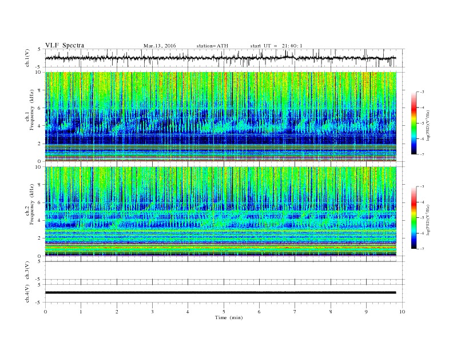Click the thick black ch.4 voltage trace
This screenshot has width=453, height=350.
tap(220, 293)
